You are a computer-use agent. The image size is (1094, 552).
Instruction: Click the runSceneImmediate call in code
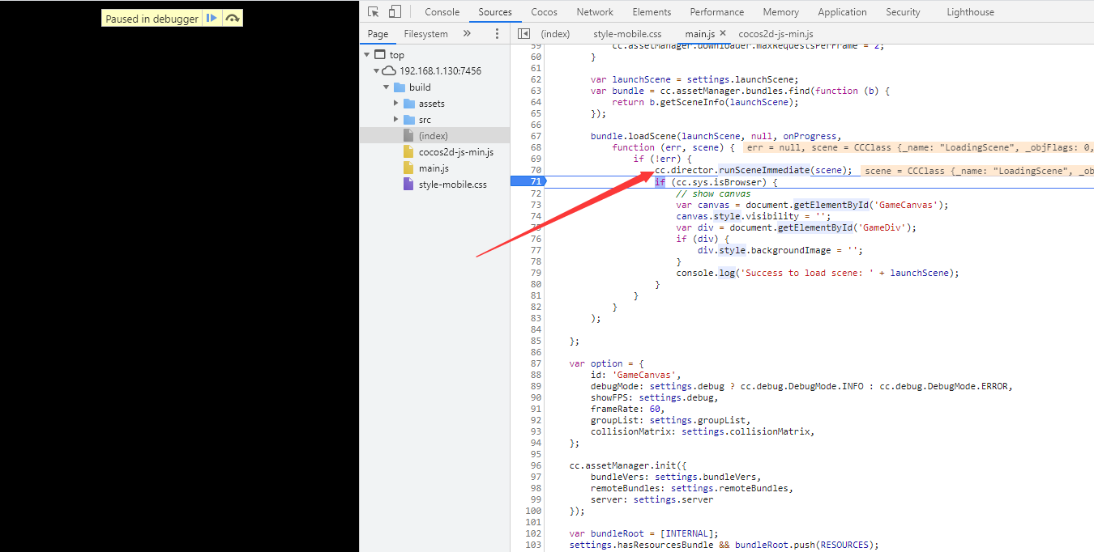tap(764, 170)
